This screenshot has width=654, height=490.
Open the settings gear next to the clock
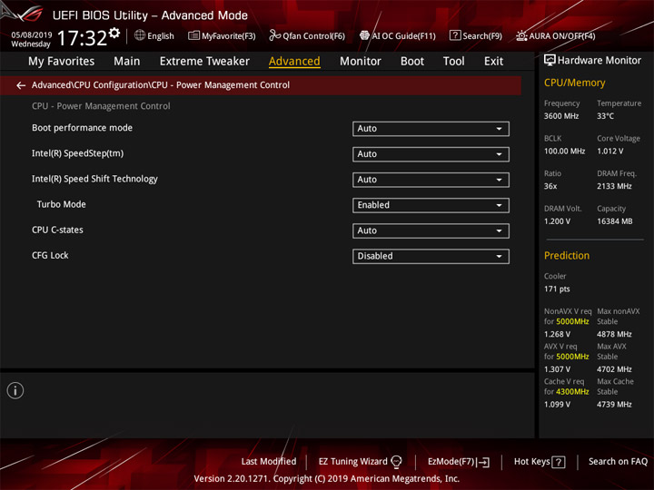click(114, 33)
